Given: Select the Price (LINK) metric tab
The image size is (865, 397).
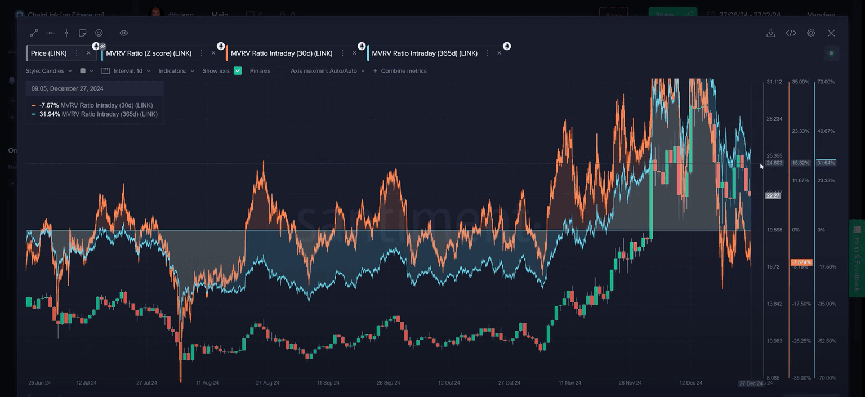Looking at the screenshot, I should click(x=49, y=53).
